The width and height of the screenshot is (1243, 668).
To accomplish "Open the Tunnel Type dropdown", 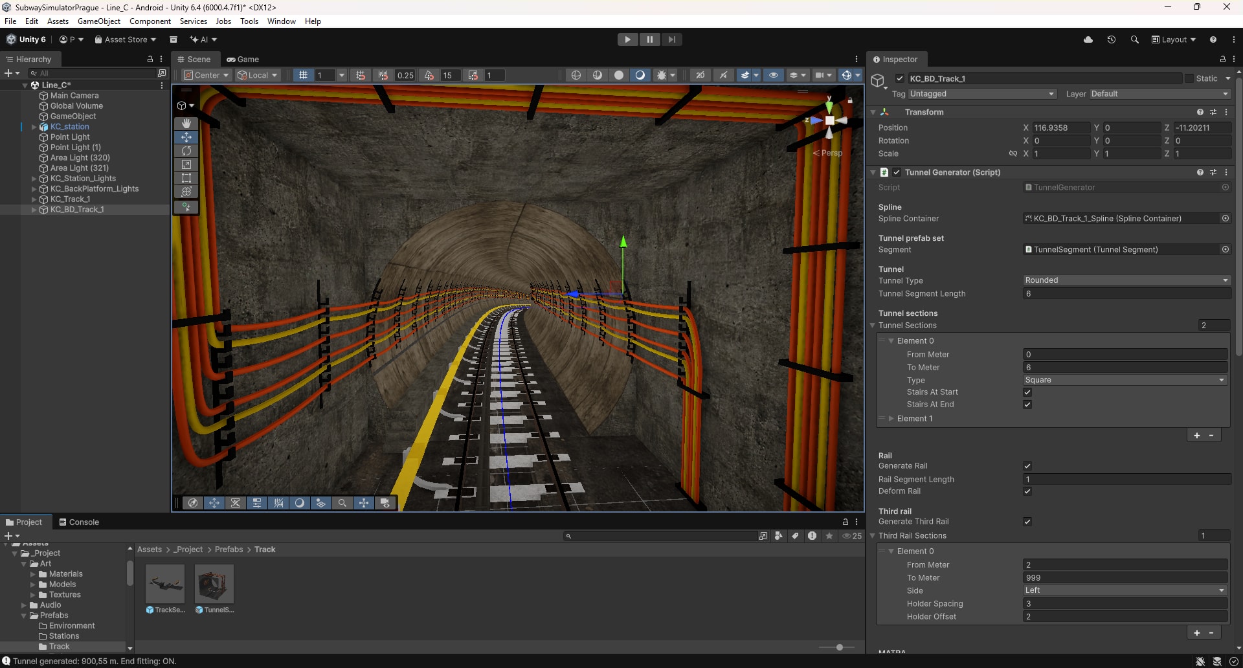I will (x=1126, y=280).
